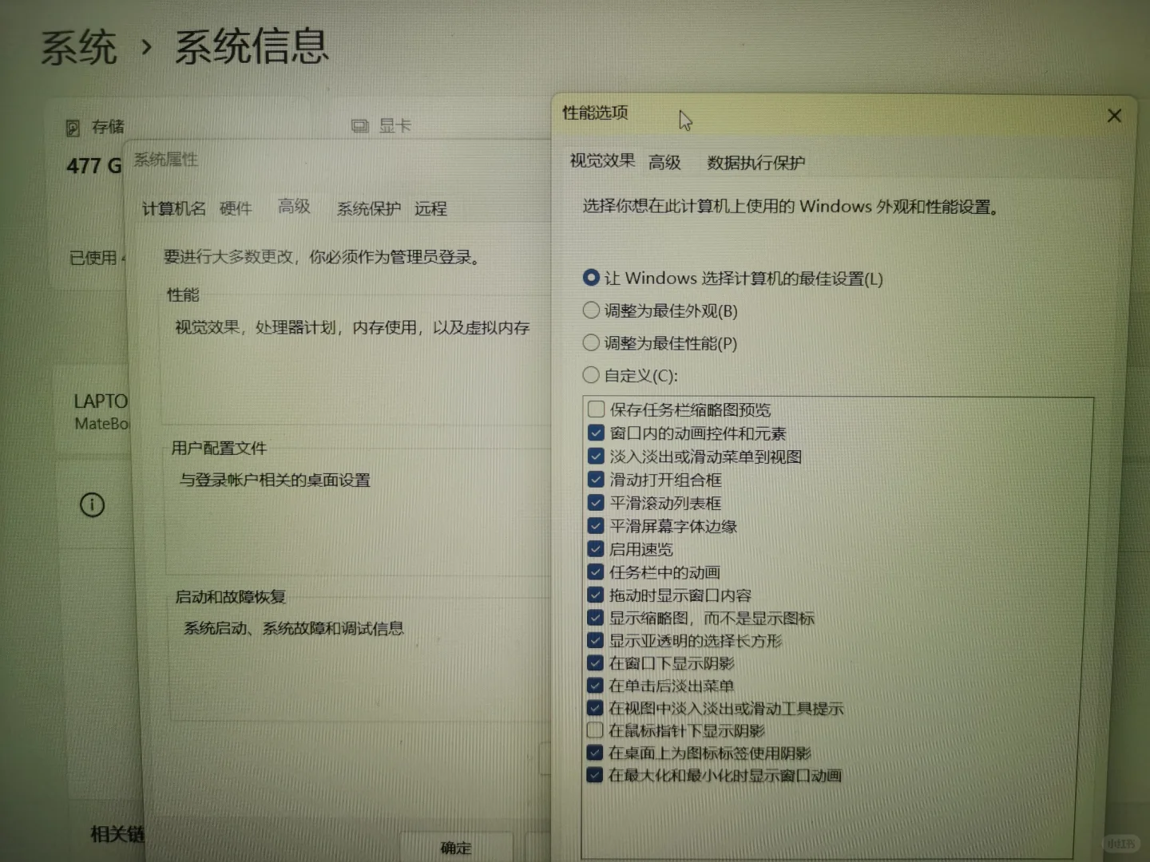Open 相关链接 at page bottom

point(117,835)
